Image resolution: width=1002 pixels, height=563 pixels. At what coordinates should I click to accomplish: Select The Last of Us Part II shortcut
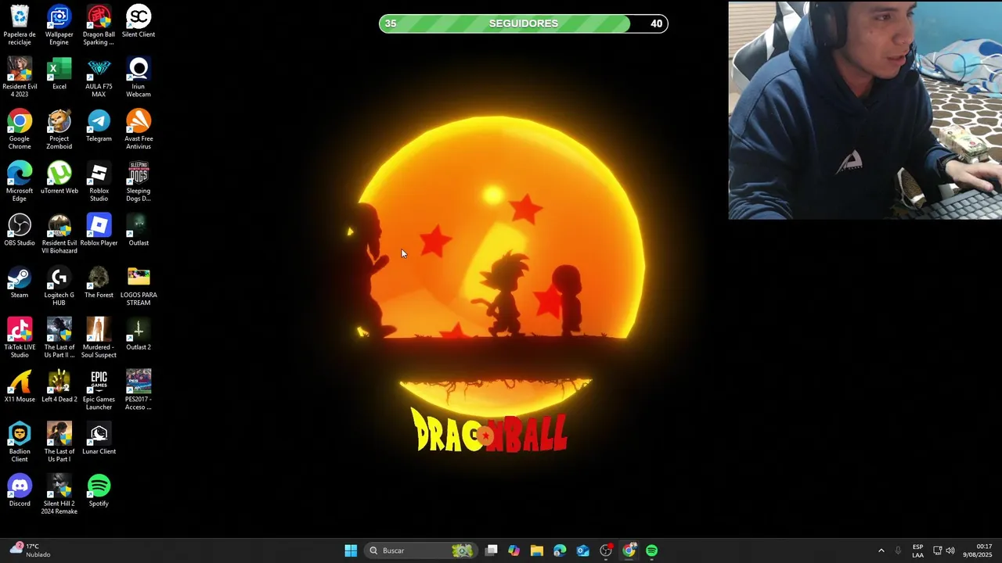click(x=59, y=338)
